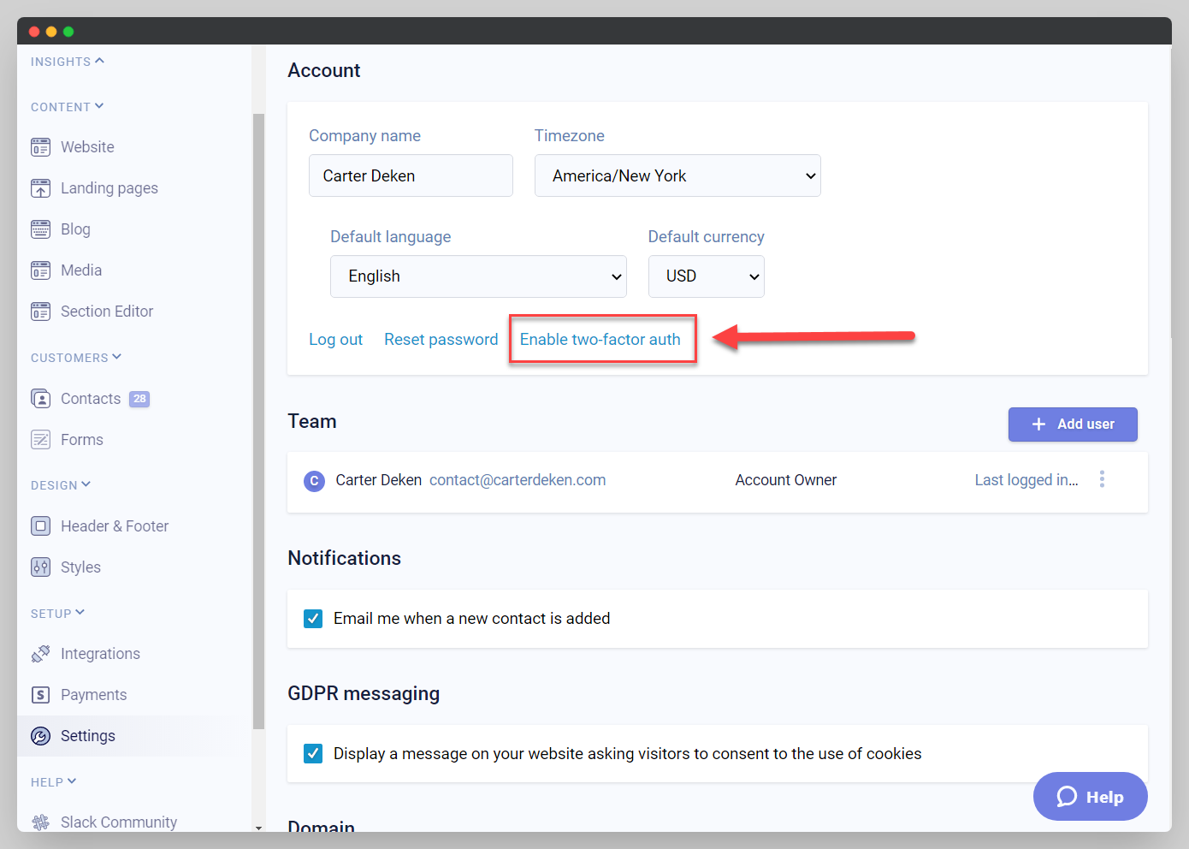
Task: Open the Help chat bubble
Action: coord(1090,796)
